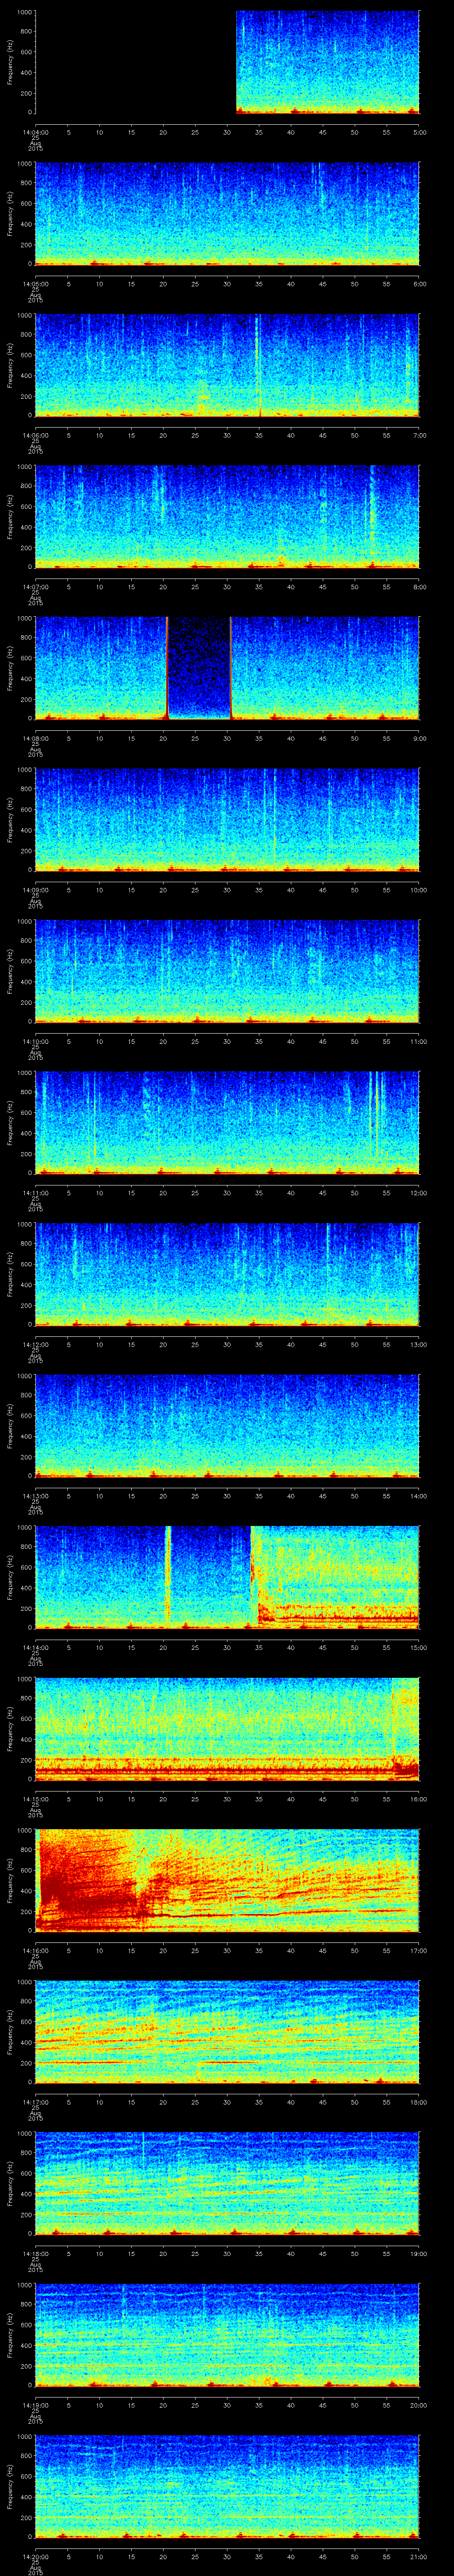Click the 10:00 end time label
454x2576 pixels.
(x=418, y=890)
